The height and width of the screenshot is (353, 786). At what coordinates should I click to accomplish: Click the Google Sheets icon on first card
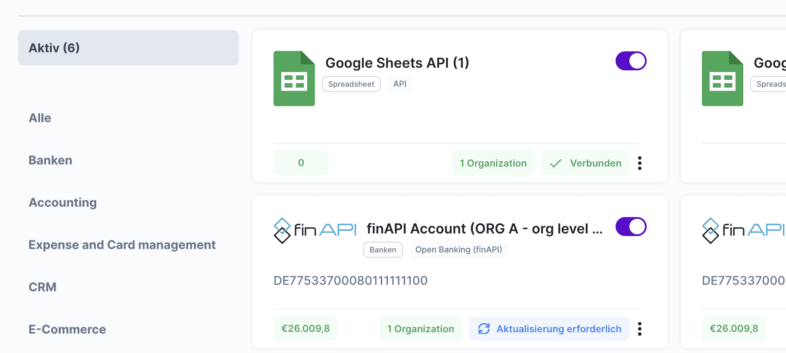(294, 79)
